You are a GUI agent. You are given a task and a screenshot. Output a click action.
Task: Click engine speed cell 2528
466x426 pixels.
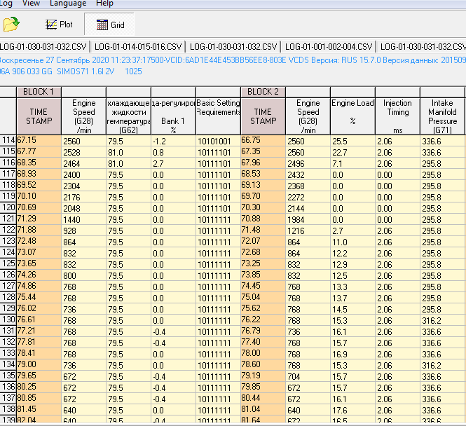pos(84,153)
